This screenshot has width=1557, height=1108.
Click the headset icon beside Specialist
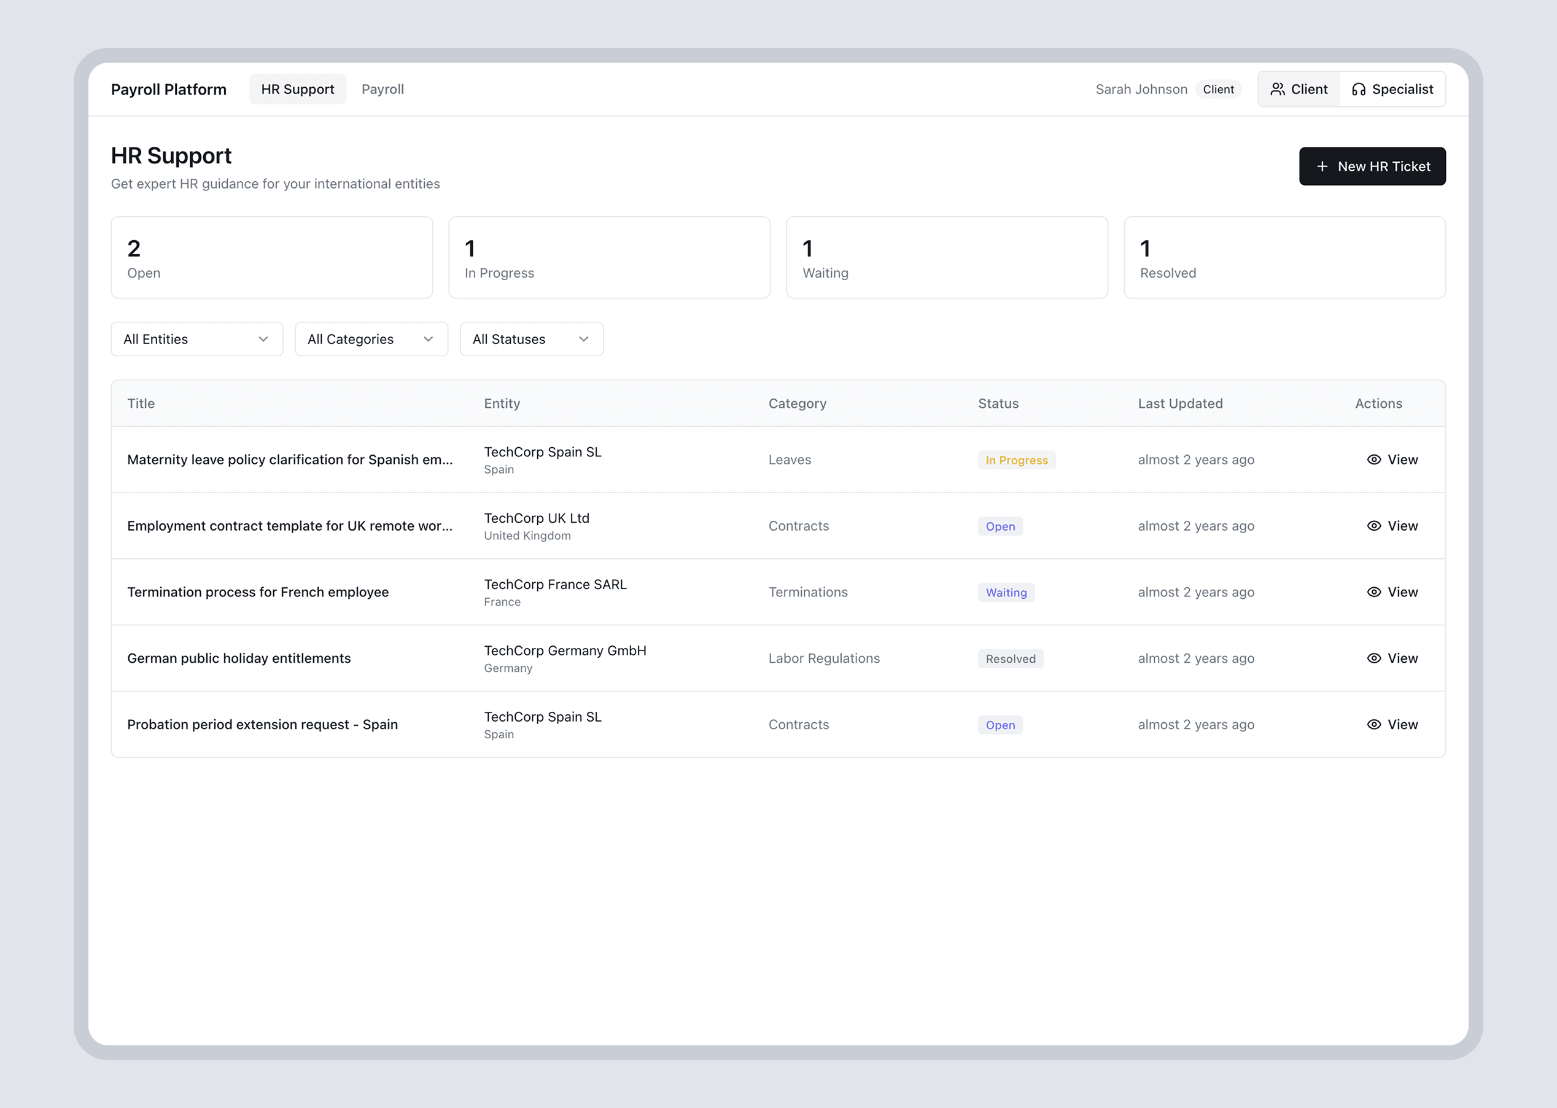tap(1358, 90)
